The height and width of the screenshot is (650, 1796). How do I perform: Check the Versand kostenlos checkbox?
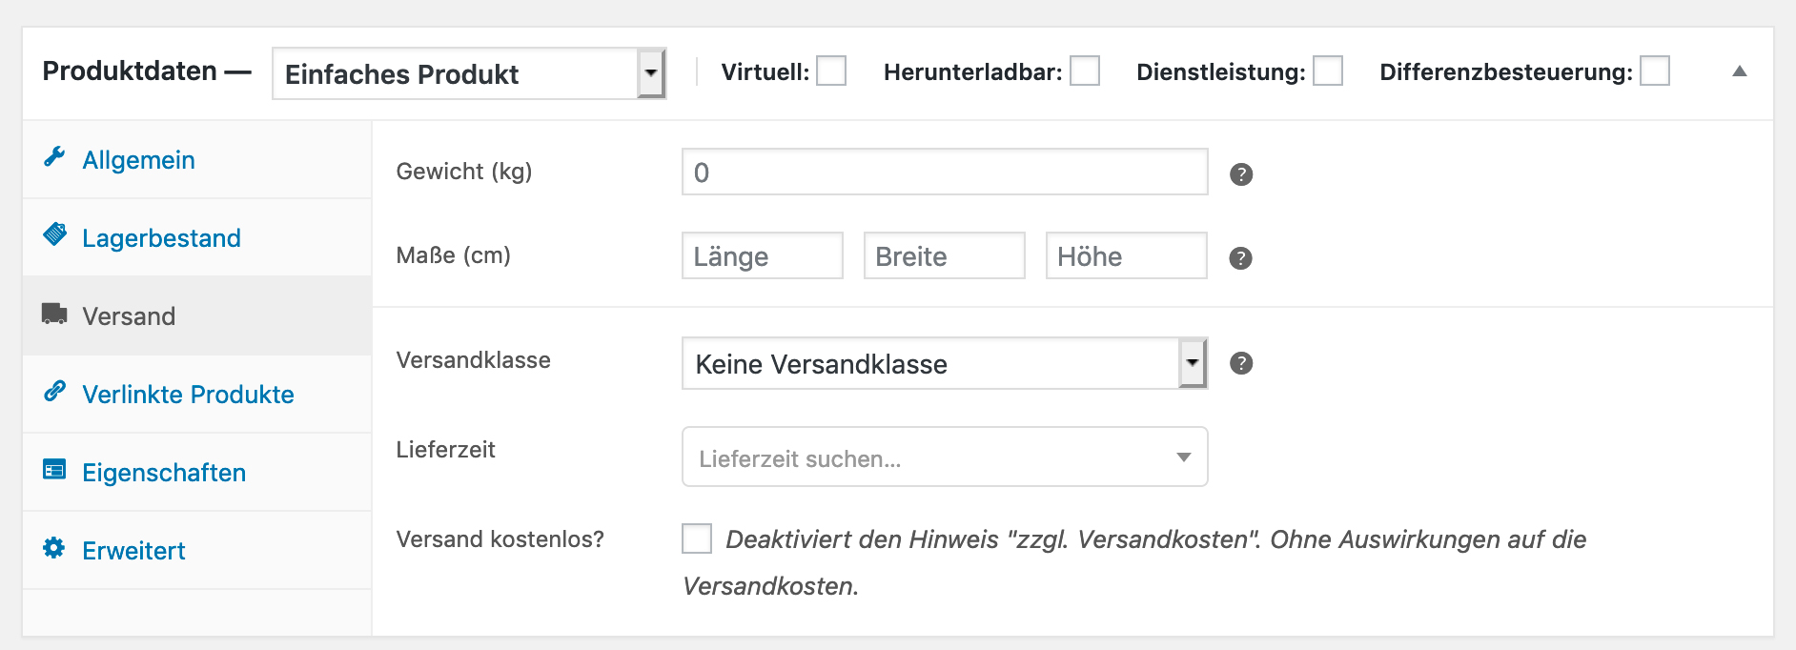point(697,538)
